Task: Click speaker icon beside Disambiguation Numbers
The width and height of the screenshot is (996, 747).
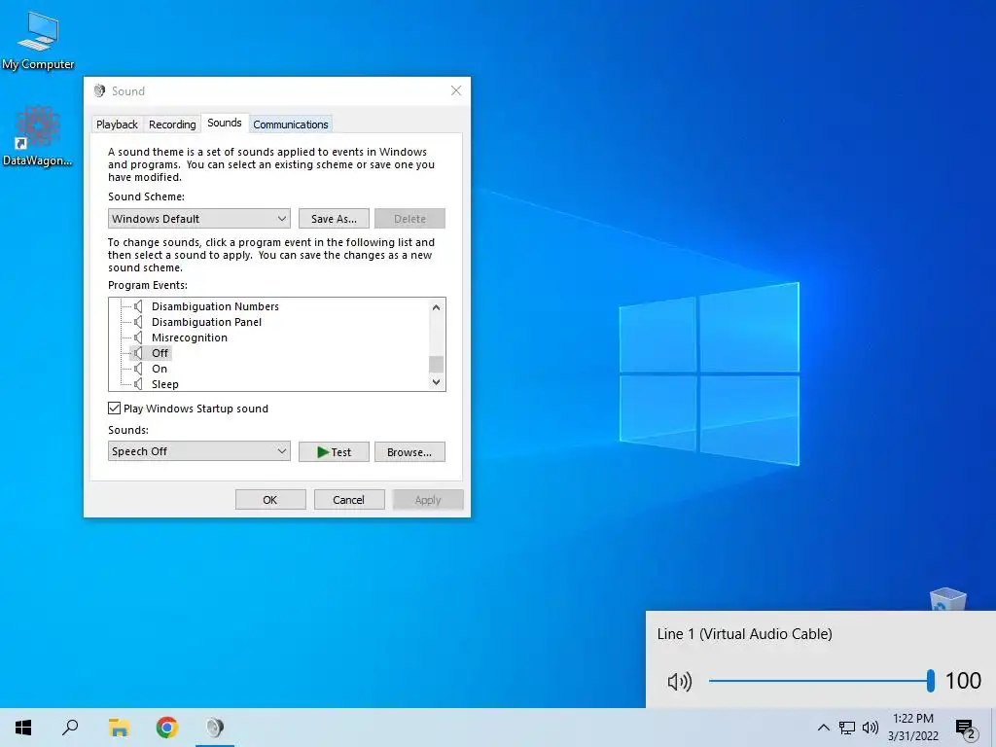Action: coord(138,306)
